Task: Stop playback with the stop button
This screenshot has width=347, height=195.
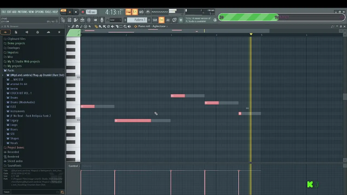Action: (76, 12)
